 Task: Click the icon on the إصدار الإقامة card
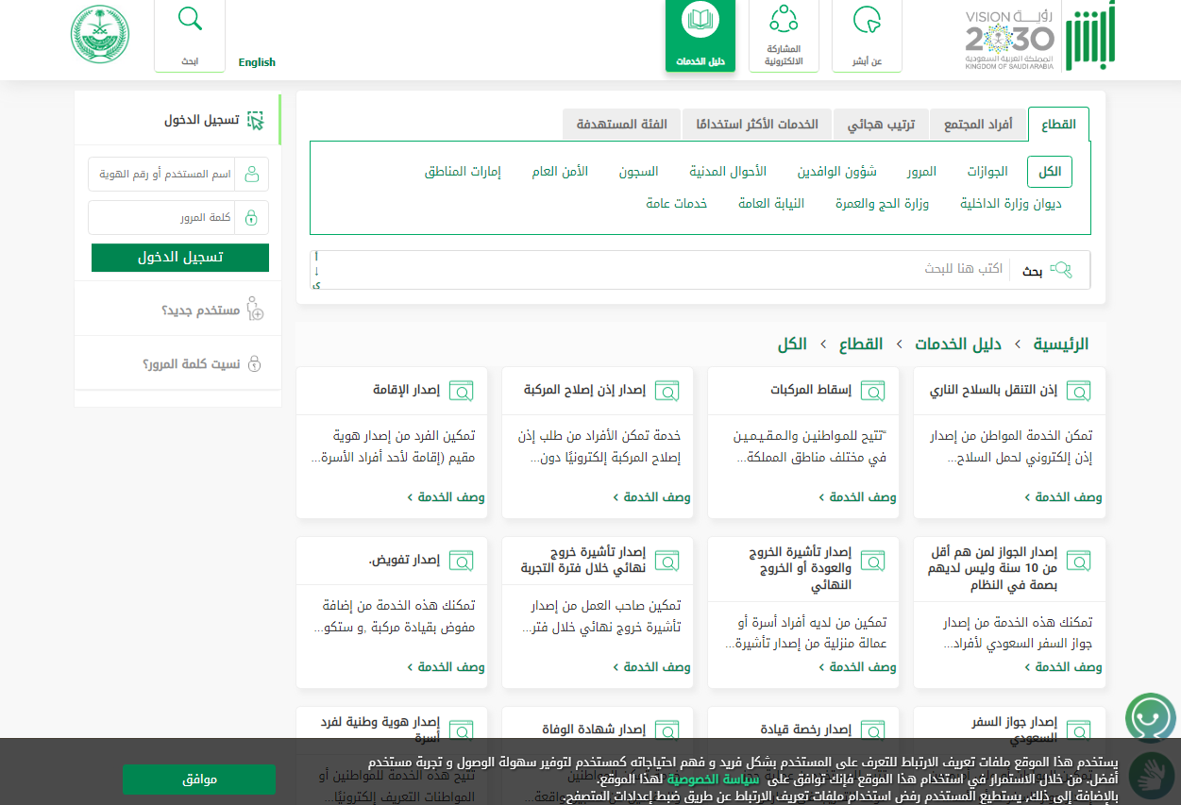coord(461,391)
